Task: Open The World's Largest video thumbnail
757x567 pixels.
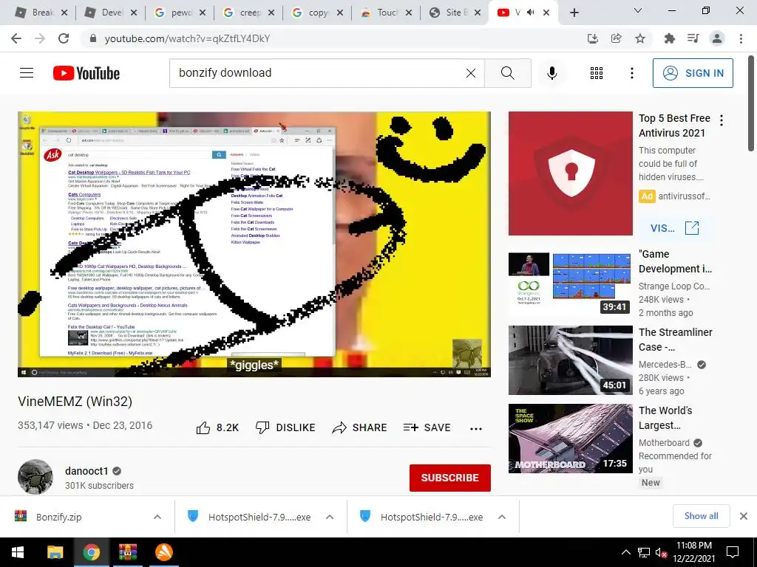Action: [x=571, y=439]
